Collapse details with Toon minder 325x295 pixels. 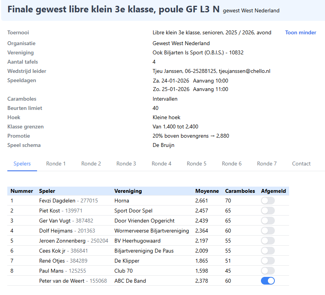pos(300,33)
